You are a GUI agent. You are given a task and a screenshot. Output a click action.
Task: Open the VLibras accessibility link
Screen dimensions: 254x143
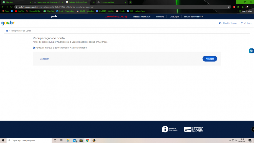click(246, 23)
